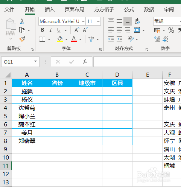Increase font size with larger A icon

[77, 30]
